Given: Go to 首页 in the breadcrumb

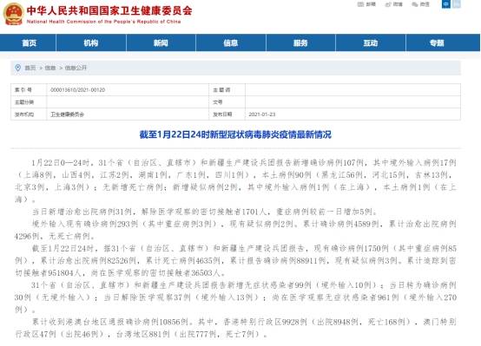Looking at the screenshot, I should (30, 68).
